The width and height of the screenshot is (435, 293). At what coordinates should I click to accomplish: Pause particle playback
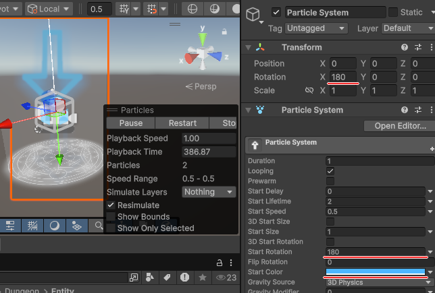point(131,123)
